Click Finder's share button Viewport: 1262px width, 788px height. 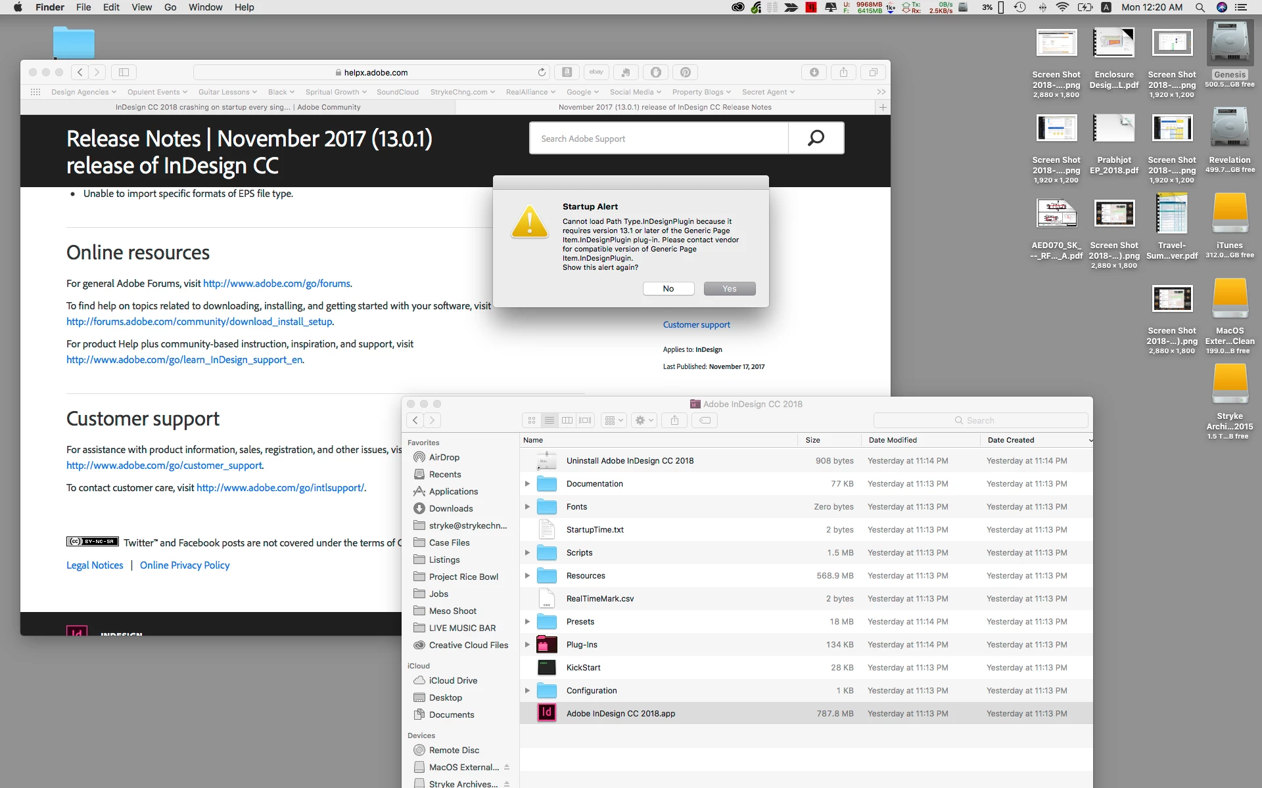point(674,420)
